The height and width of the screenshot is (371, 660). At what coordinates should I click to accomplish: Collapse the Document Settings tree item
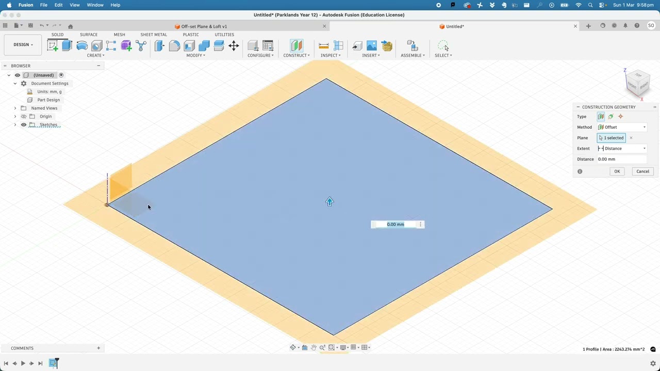point(15,83)
